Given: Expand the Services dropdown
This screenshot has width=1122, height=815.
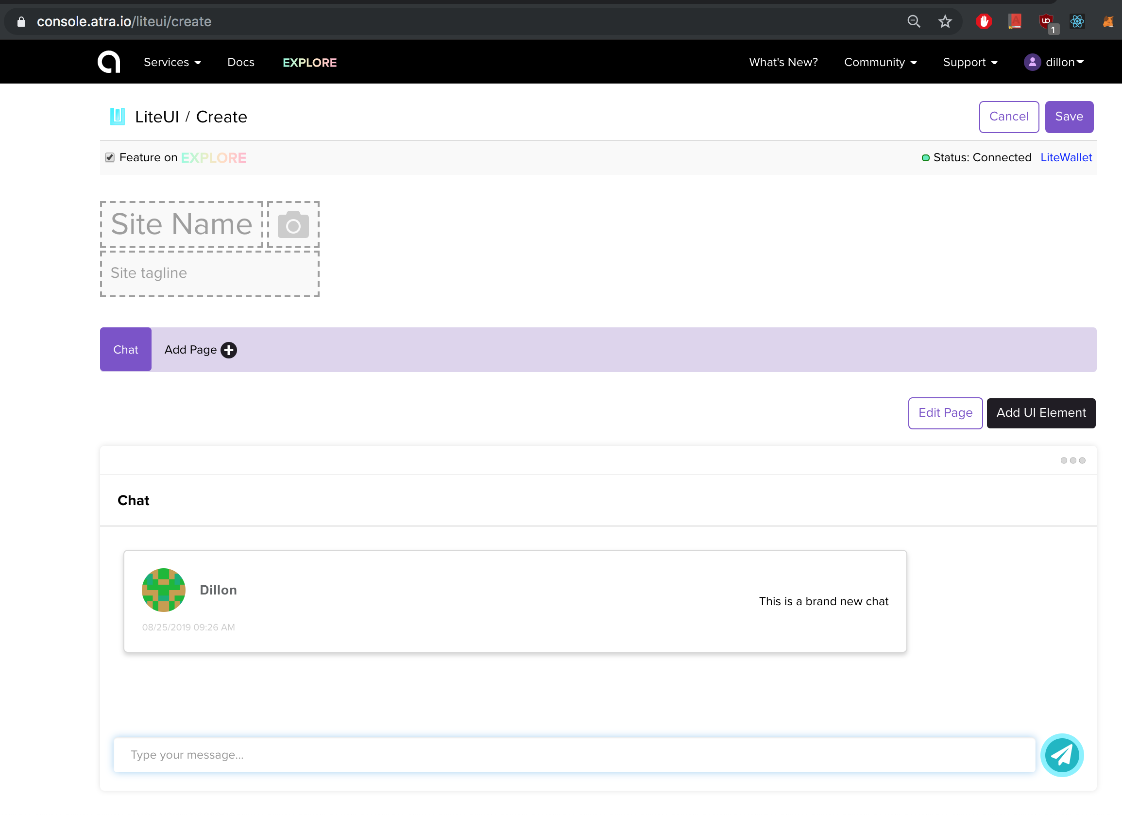Looking at the screenshot, I should 171,62.
